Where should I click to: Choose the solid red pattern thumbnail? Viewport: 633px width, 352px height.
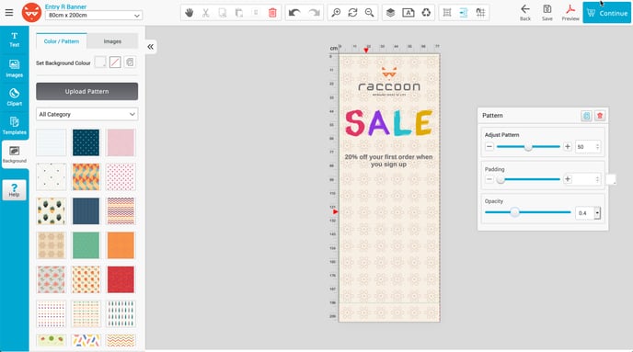coord(121,279)
